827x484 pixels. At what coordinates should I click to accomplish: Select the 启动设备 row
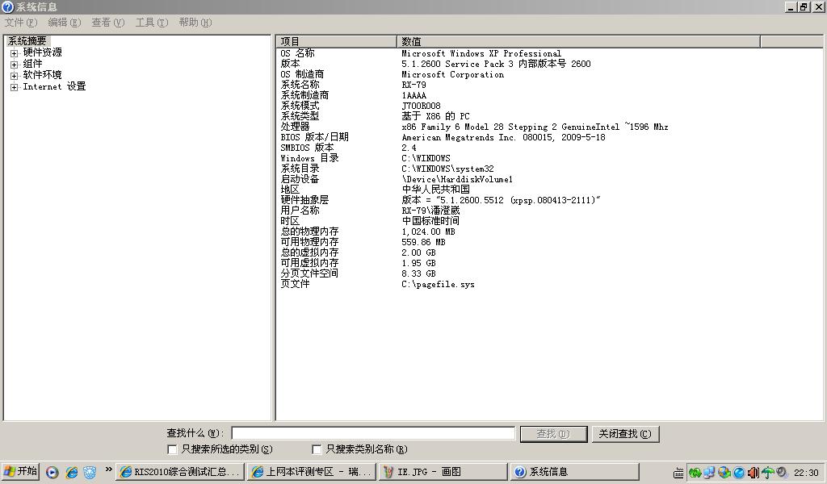pyautogui.click(x=548, y=179)
